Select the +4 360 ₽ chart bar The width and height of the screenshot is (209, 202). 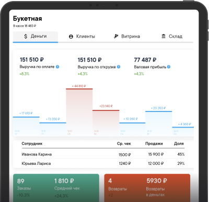[183, 132]
